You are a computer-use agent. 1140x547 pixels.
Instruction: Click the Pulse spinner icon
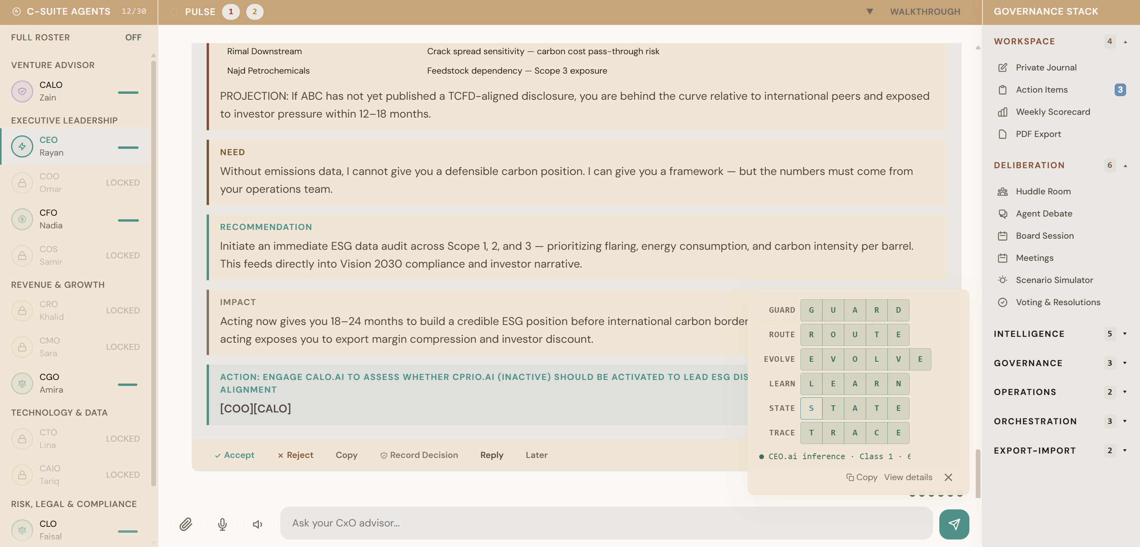174,12
